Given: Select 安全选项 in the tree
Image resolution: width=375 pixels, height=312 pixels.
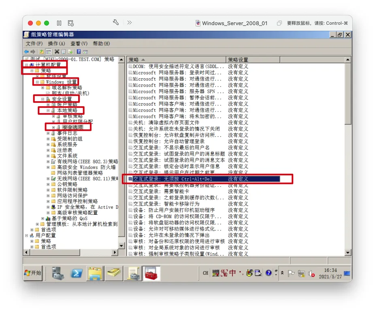Looking at the screenshot, I should pos(72,127).
